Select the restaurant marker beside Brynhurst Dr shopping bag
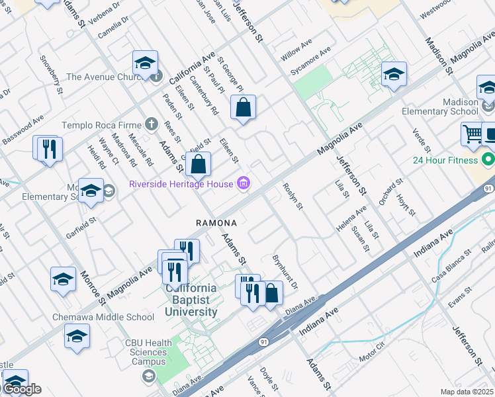The image size is (495, 397). (253, 294)
